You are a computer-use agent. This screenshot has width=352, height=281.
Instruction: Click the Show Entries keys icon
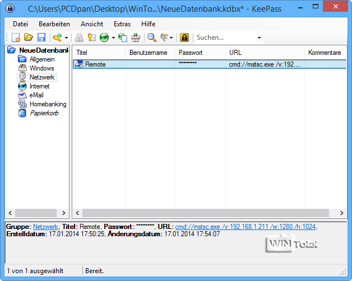coord(164,38)
